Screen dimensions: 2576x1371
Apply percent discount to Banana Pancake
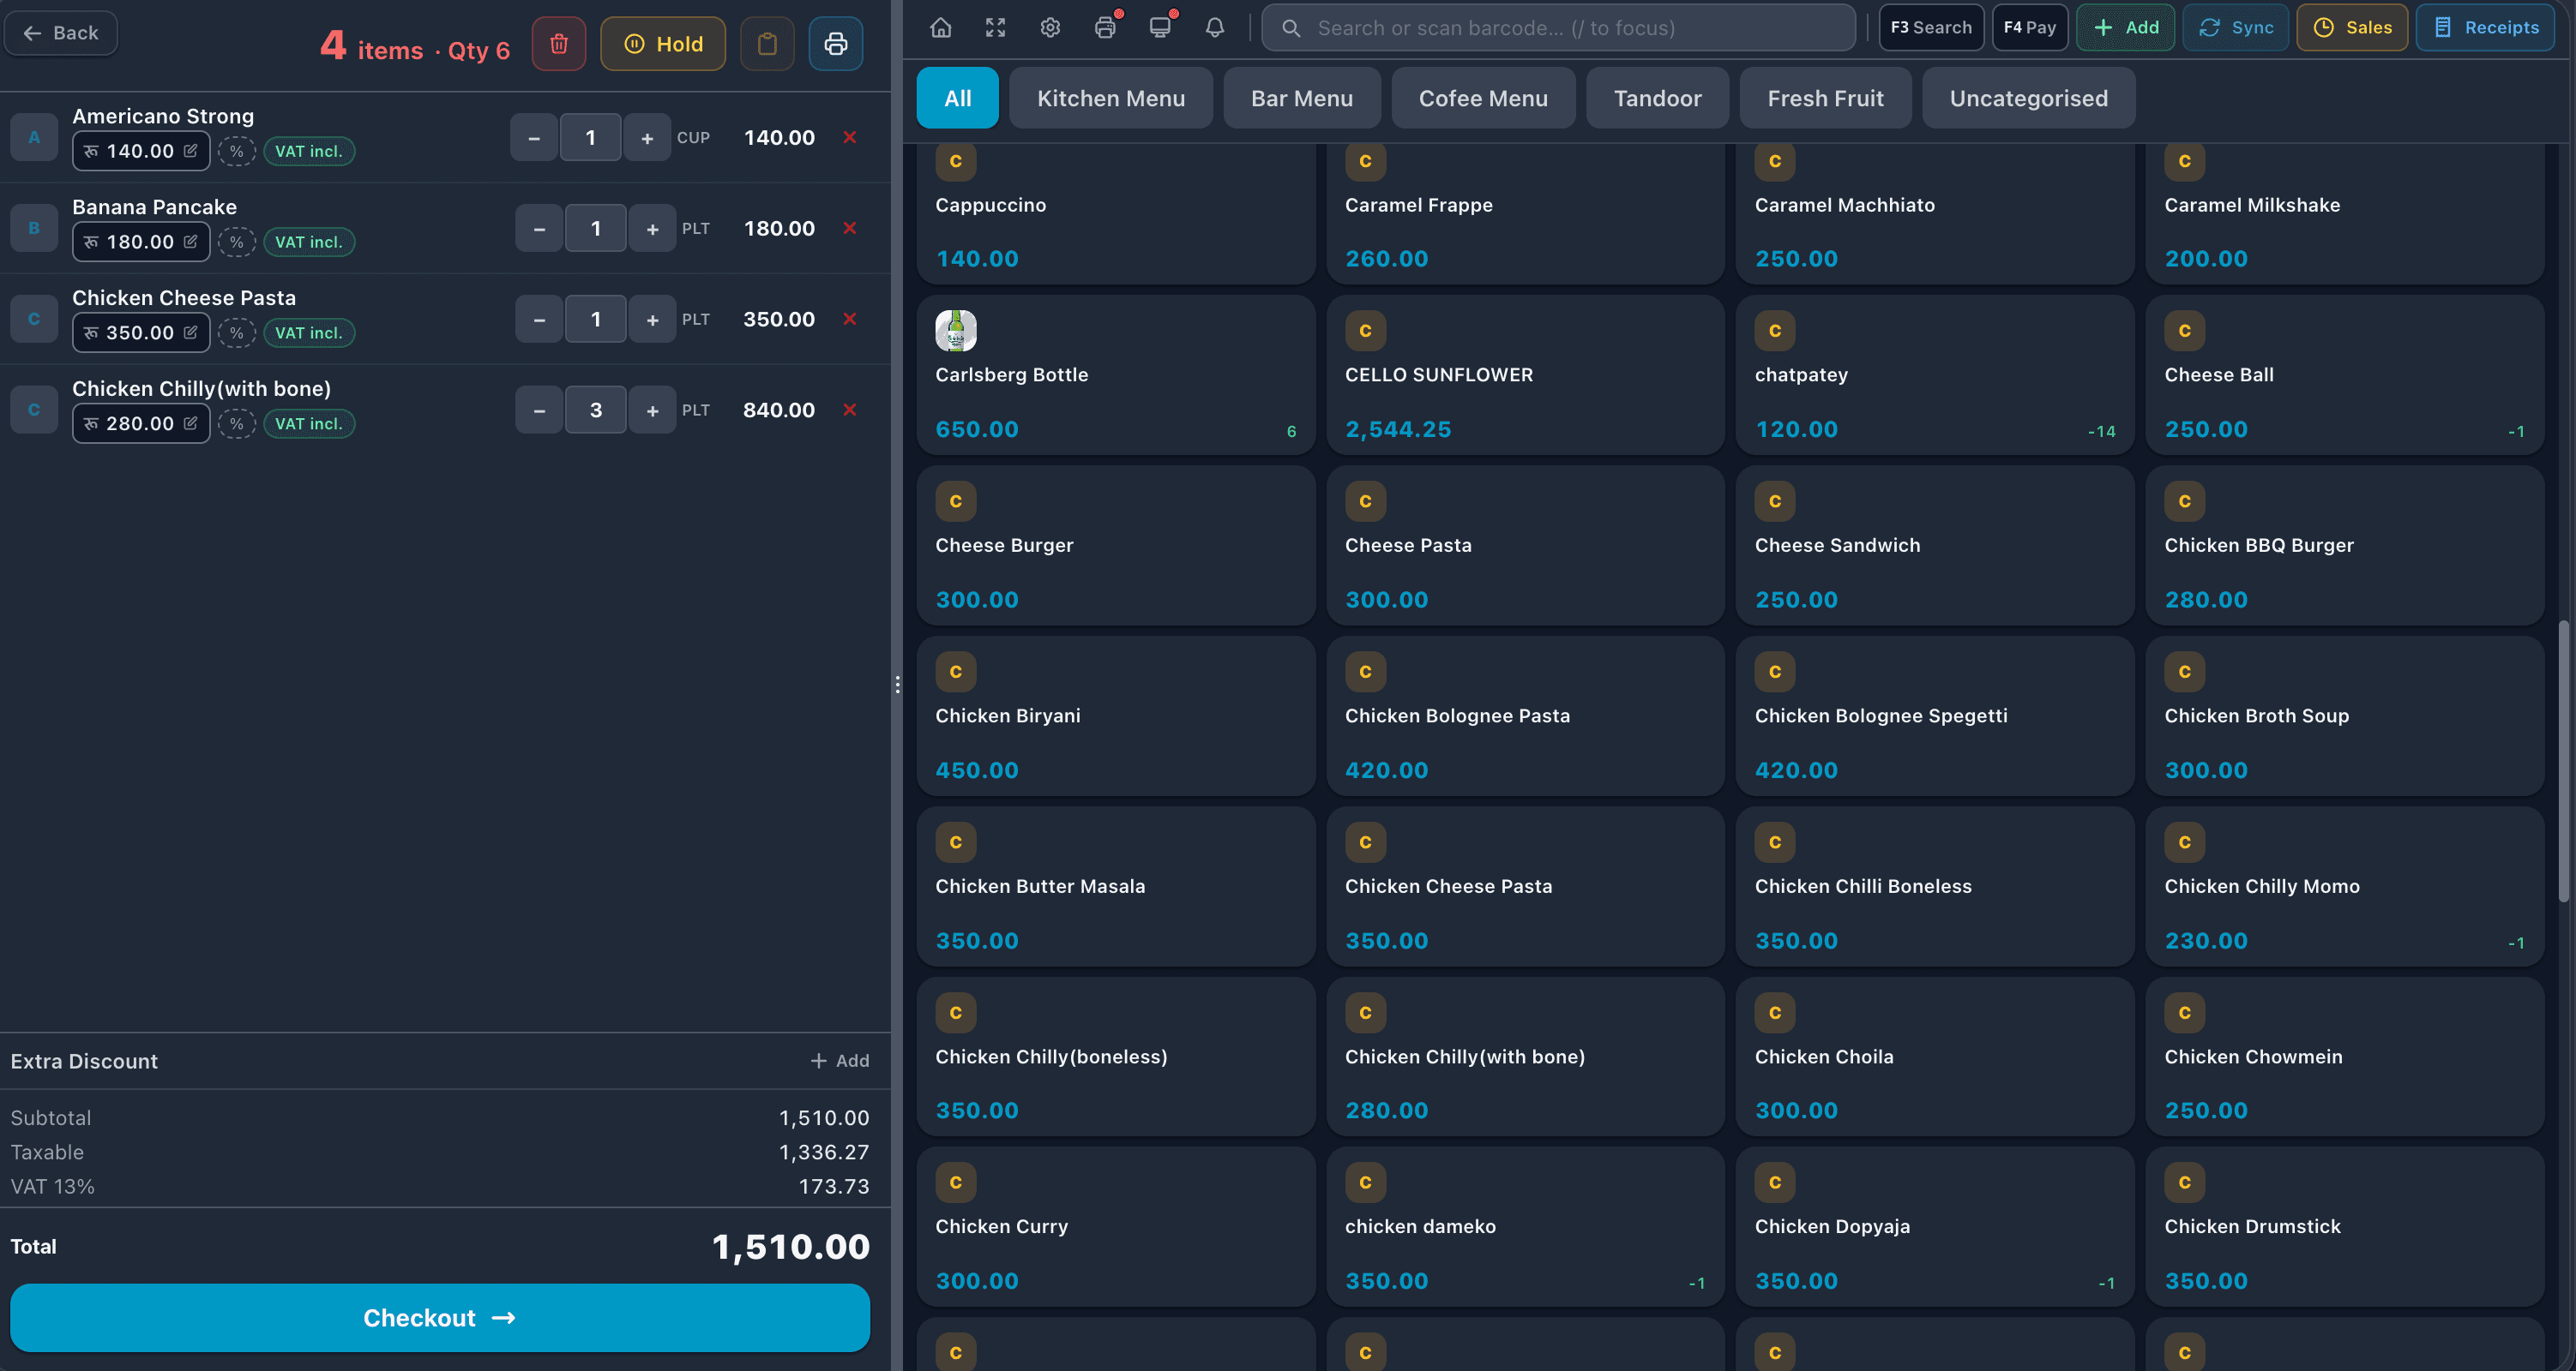coord(237,242)
